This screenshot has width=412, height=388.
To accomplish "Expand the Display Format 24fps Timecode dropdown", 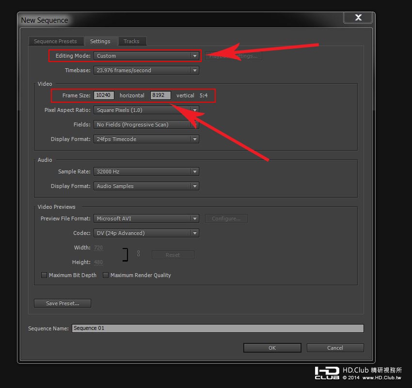I will [146, 139].
